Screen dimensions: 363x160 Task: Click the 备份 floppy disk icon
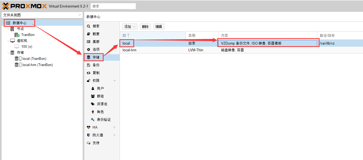tap(89, 65)
